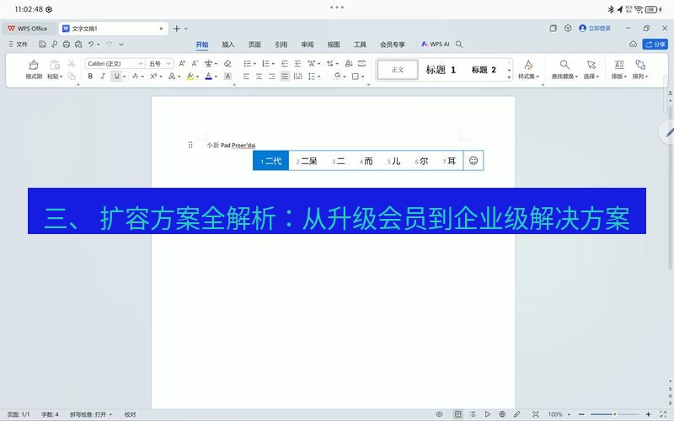Open the 文件 (File) menu
This screenshot has height=421, width=674.
pos(18,45)
